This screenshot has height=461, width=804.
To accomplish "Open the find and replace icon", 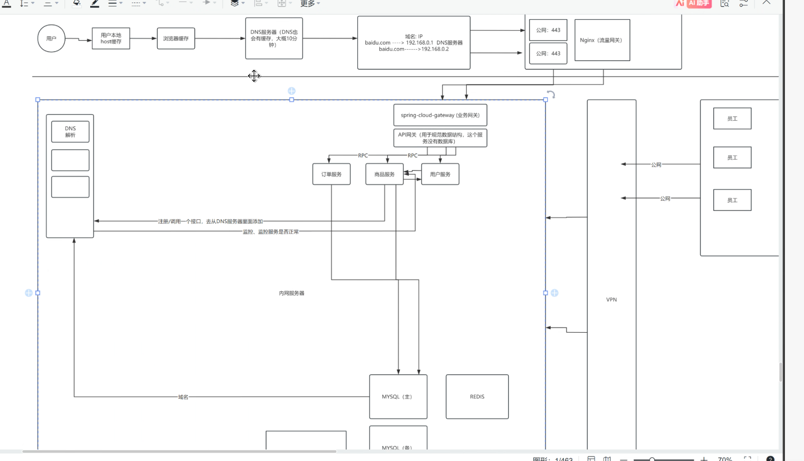I will coord(724,3).
